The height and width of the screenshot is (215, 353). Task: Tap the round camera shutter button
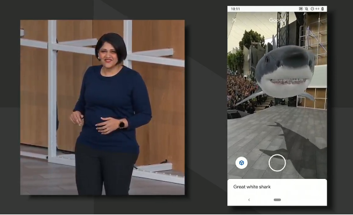(277, 163)
